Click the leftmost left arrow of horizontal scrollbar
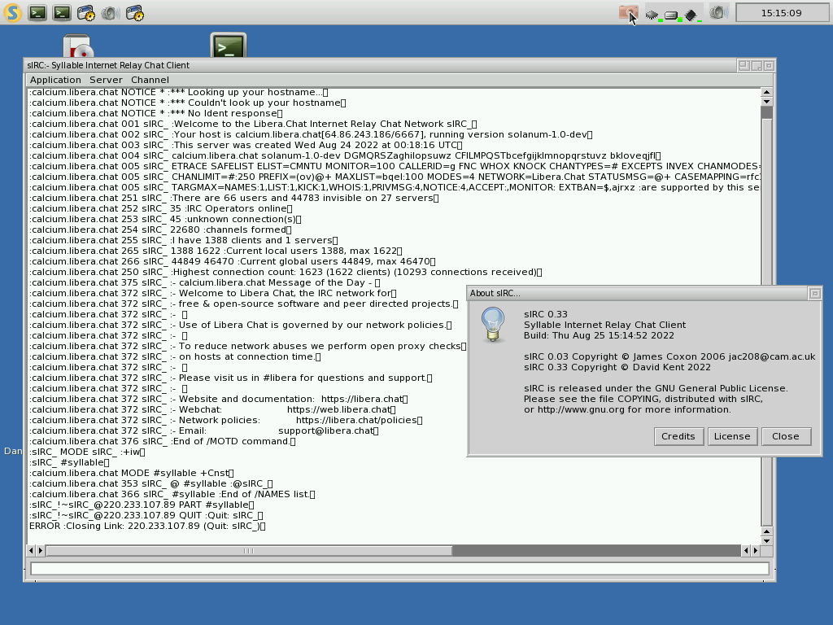Image resolution: width=833 pixels, height=625 pixels. [31, 551]
